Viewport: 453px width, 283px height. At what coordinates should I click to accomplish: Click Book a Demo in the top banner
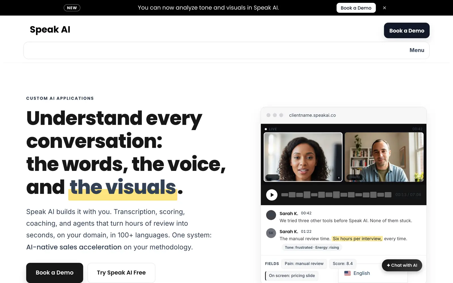356,8
